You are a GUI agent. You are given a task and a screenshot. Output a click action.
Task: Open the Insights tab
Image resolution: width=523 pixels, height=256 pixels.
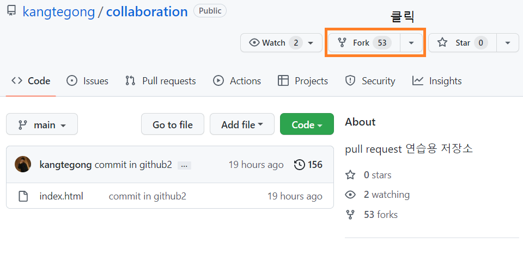pos(437,81)
